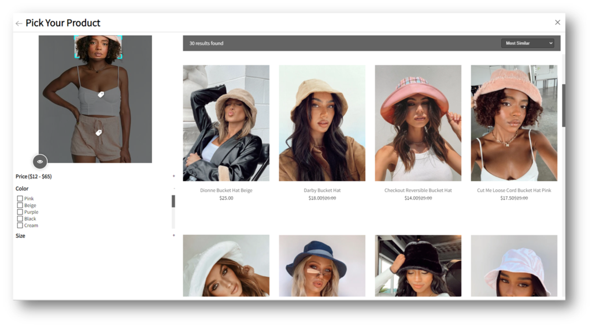Check the Pink color filter
592x327 pixels.
(20, 198)
